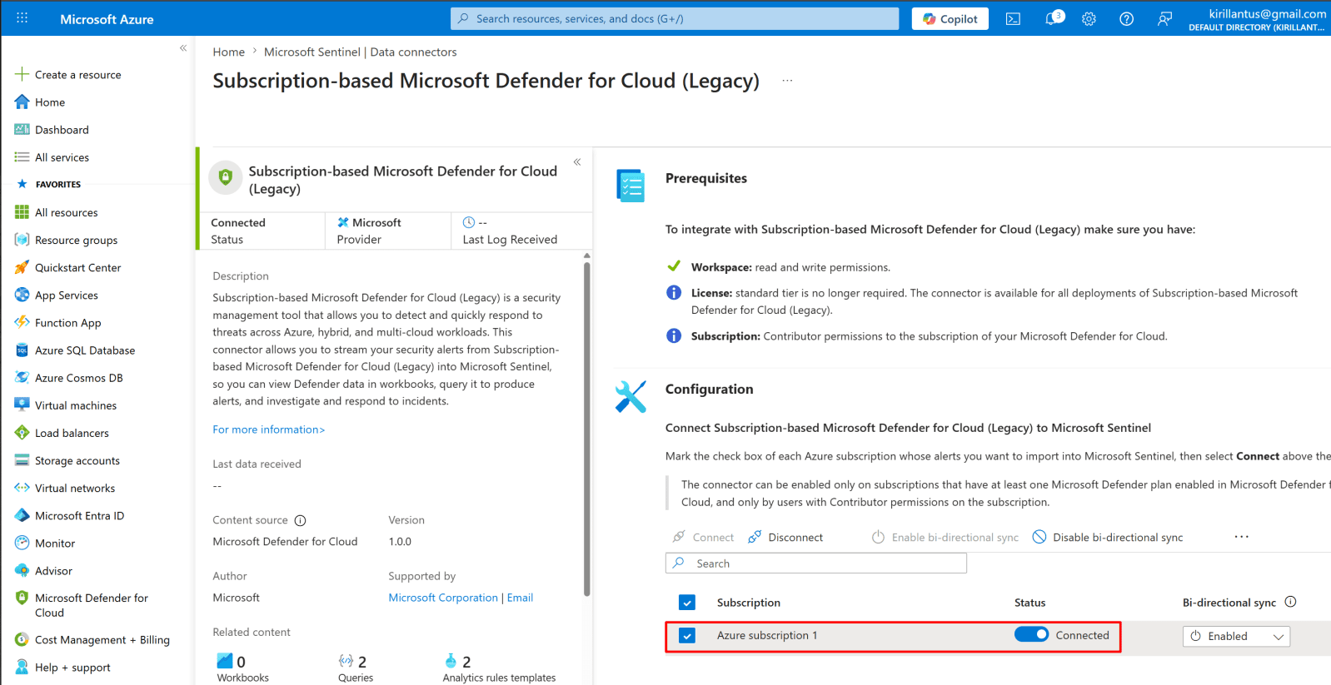Image resolution: width=1331 pixels, height=685 pixels.
Task: Open Load balancers icon
Action: click(22, 433)
